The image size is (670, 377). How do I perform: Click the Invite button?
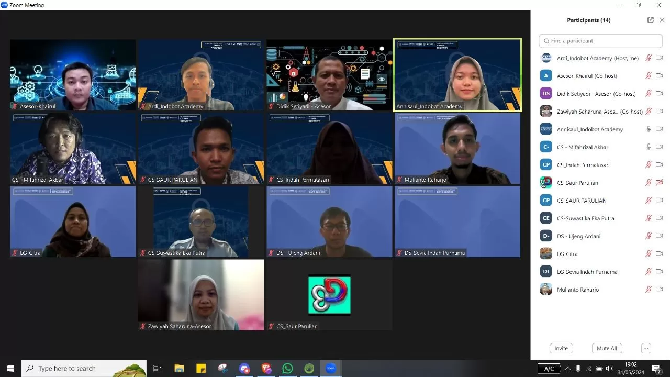(561, 348)
